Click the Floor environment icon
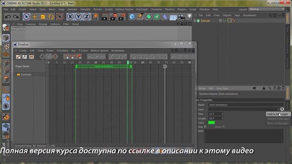The image size is (292, 164). click(173, 17)
